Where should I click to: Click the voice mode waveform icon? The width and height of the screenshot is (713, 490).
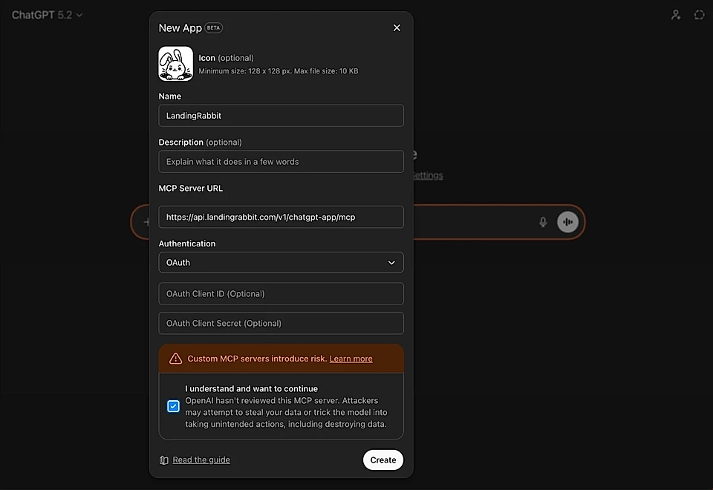(567, 222)
